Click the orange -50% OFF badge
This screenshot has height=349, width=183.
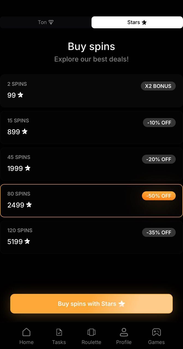click(x=159, y=195)
